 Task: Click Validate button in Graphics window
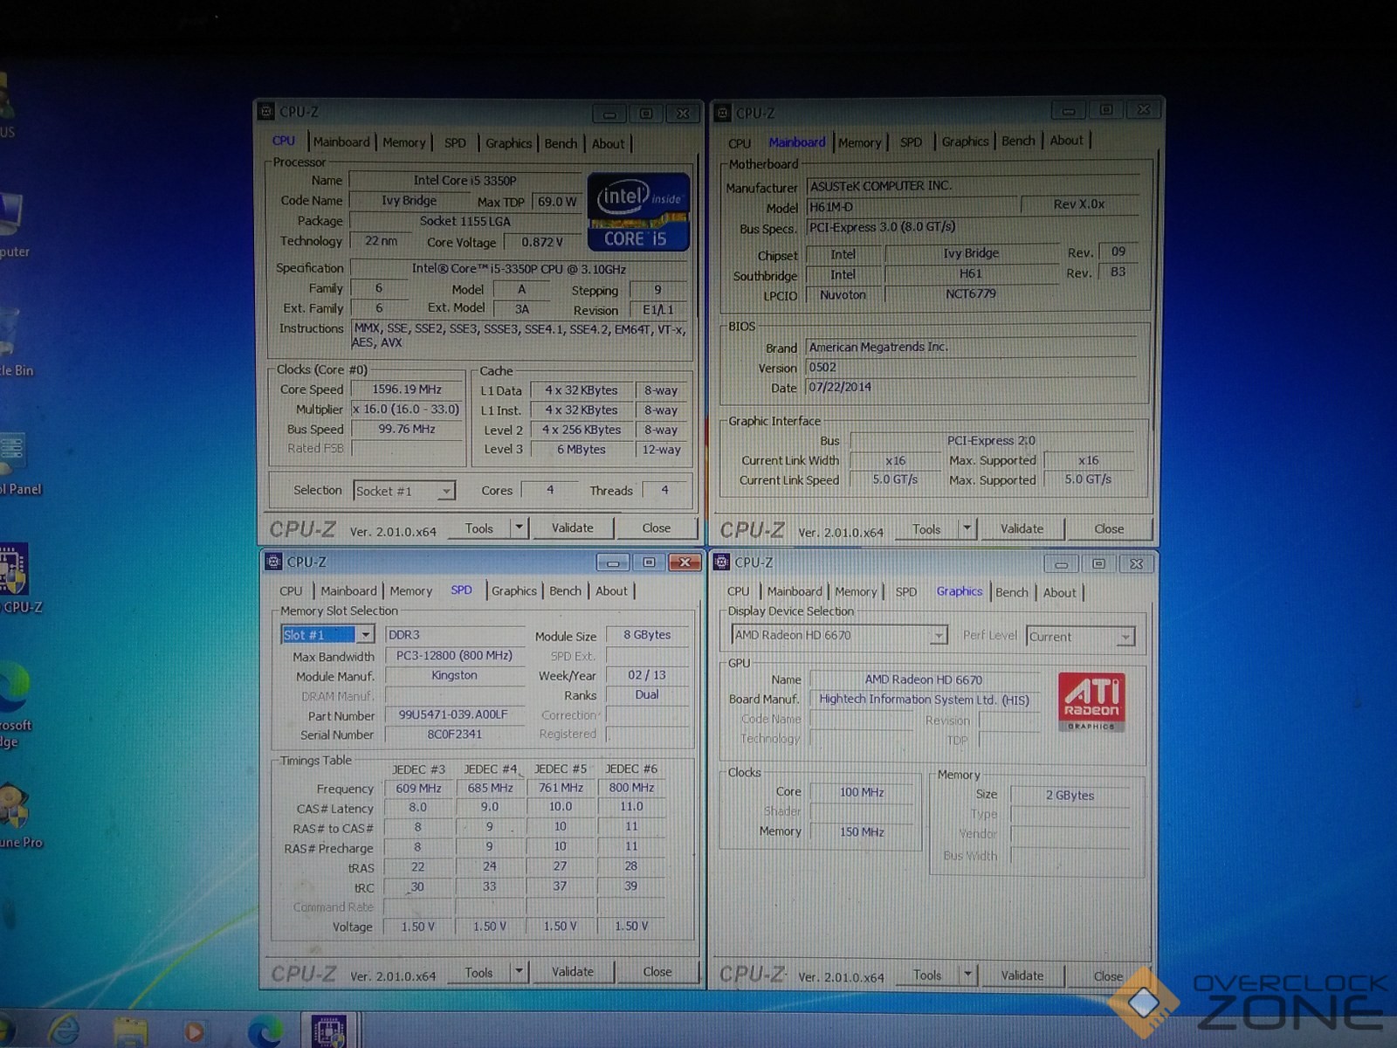pos(1022,975)
